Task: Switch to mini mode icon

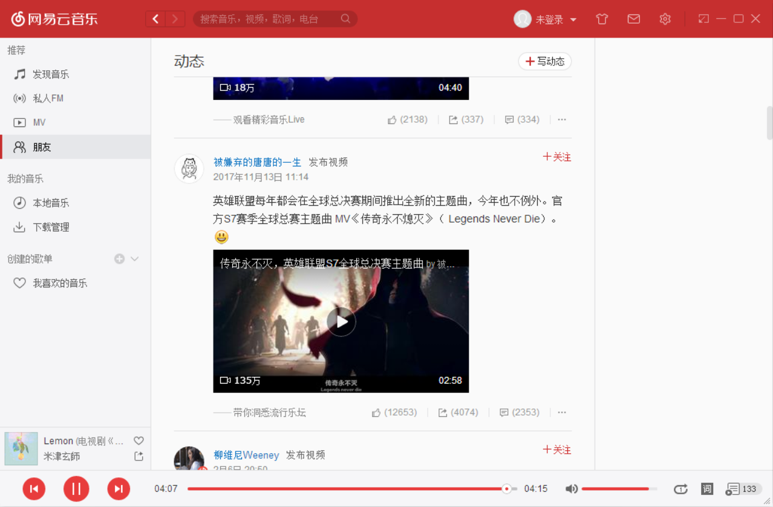Action: [703, 19]
